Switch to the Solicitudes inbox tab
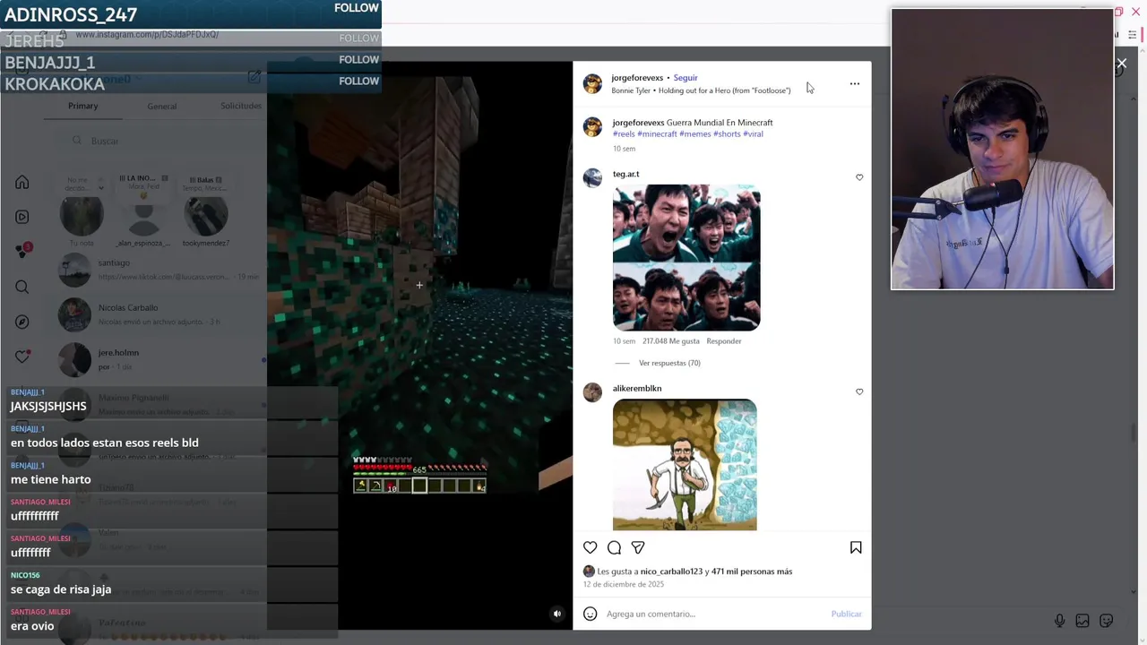The image size is (1147, 645). (x=241, y=106)
